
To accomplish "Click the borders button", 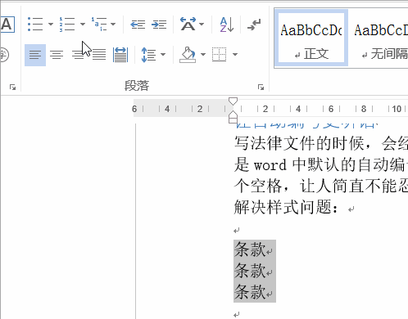I will 219,55.
